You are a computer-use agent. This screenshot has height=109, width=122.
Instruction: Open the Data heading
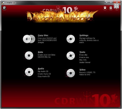click(40, 52)
